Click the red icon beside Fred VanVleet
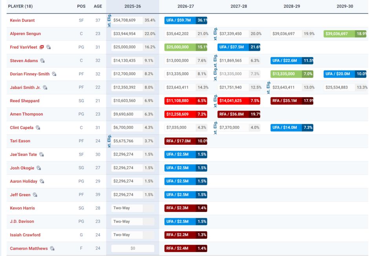 pos(42,47)
